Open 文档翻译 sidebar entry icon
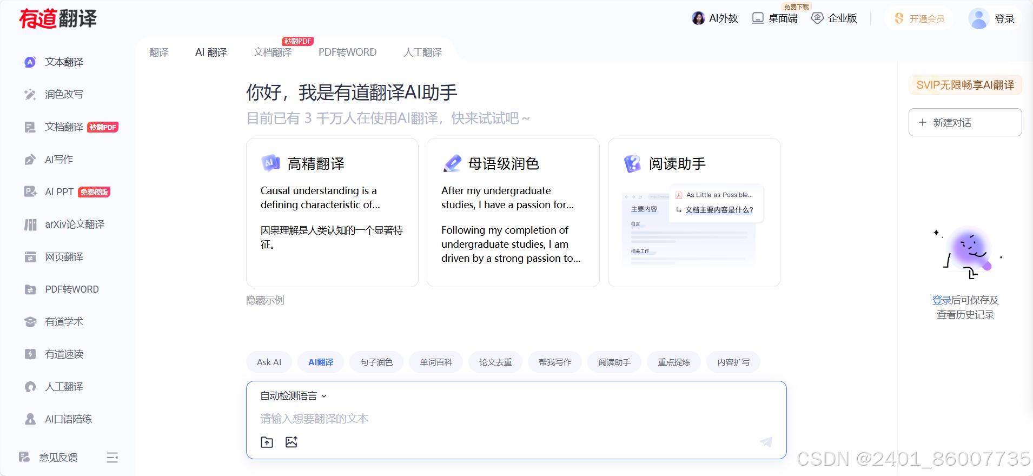 [30, 127]
